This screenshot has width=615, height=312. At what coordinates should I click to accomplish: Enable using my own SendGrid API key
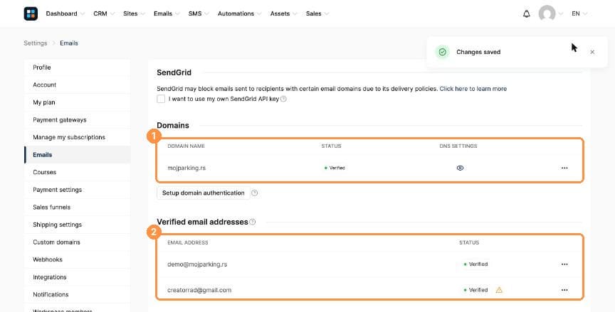click(x=161, y=99)
